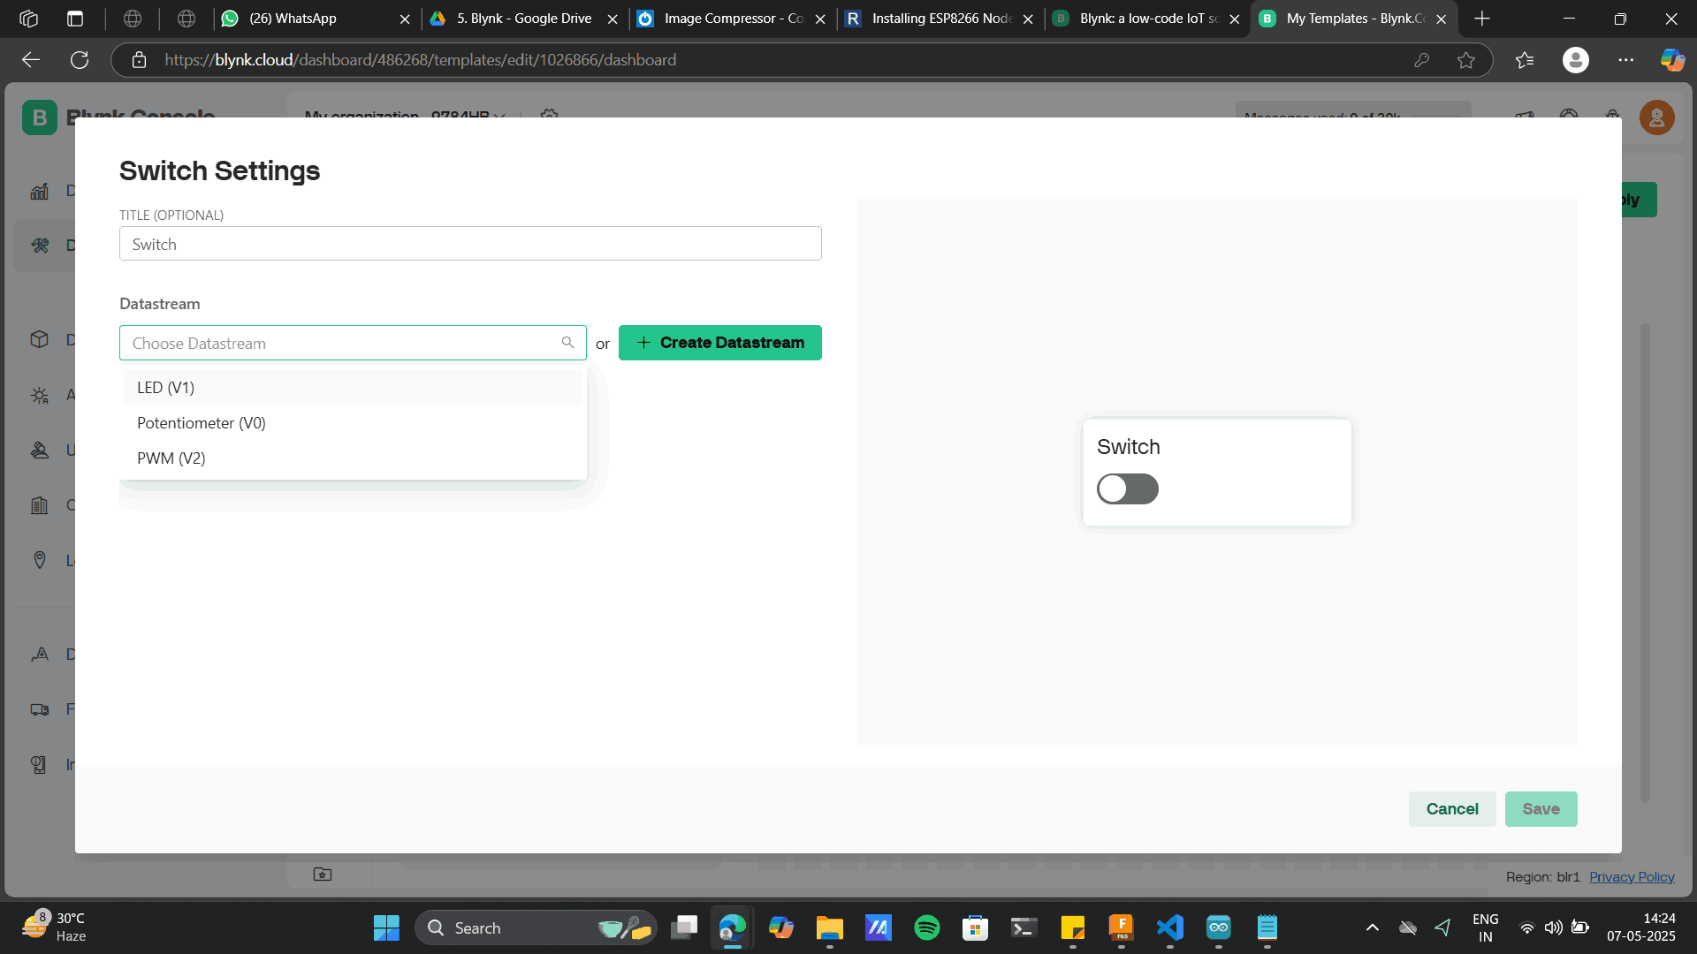Image resolution: width=1697 pixels, height=954 pixels.
Task: Open Visual Studio Code from taskbar
Action: [x=1170, y=927]
